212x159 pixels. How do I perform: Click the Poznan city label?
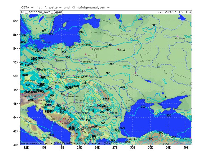tap(61, 60)
